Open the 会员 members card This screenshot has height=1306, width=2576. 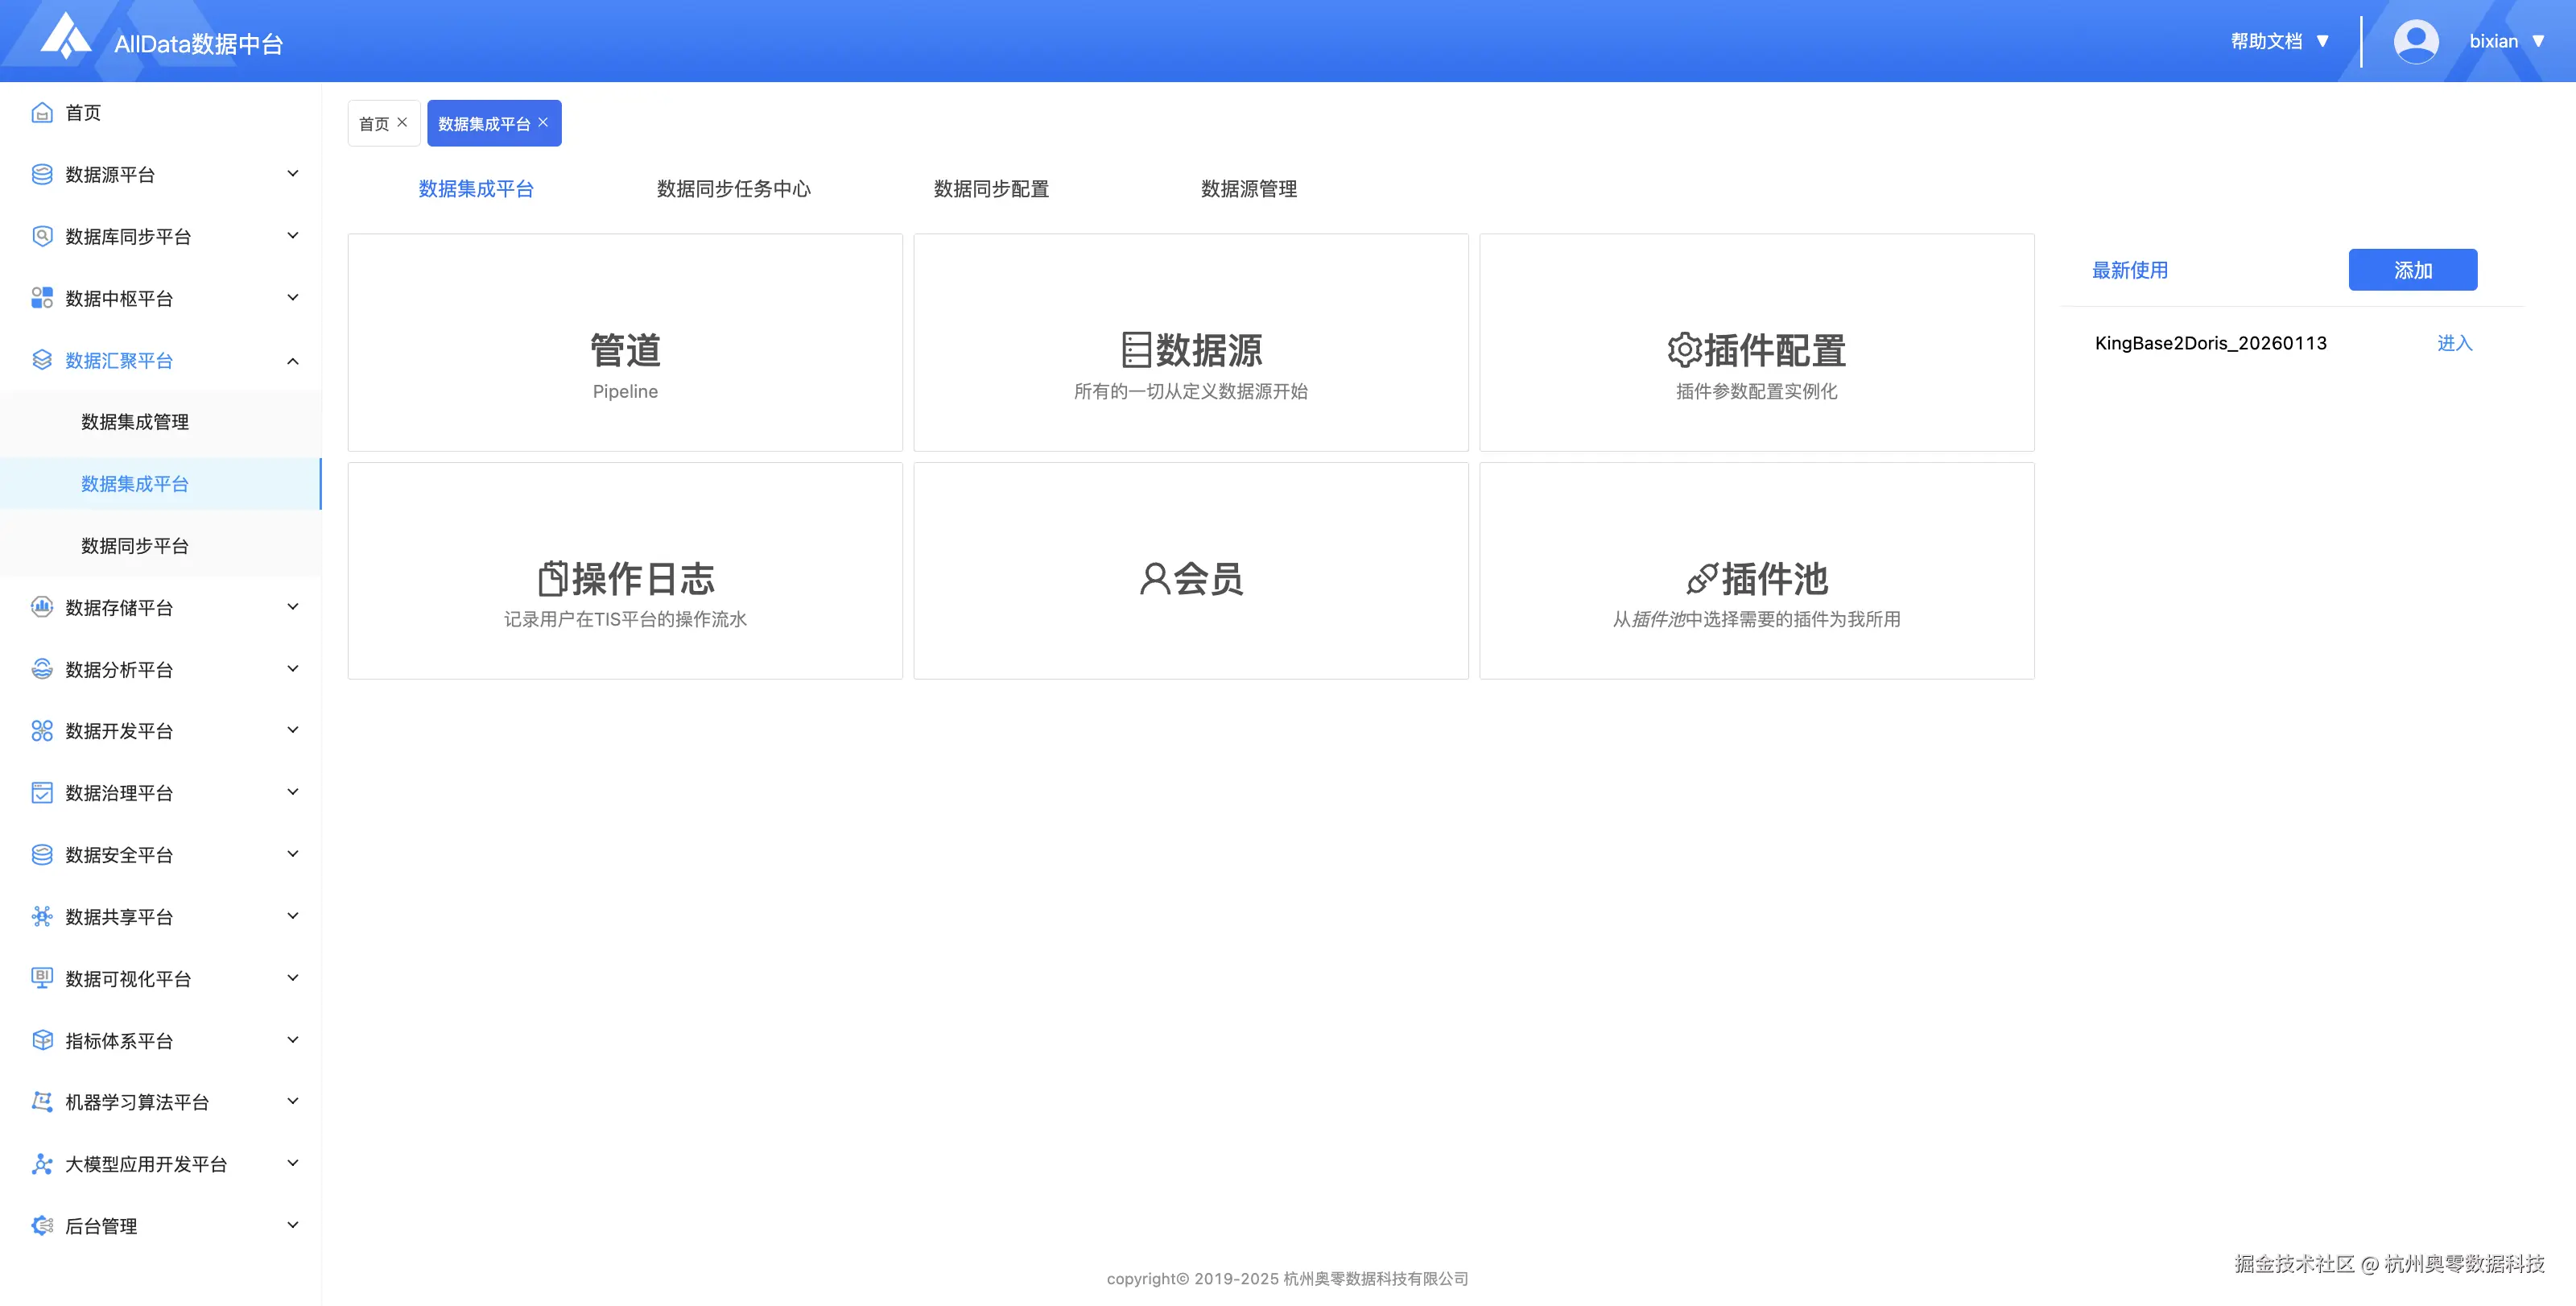point(1189,578)
